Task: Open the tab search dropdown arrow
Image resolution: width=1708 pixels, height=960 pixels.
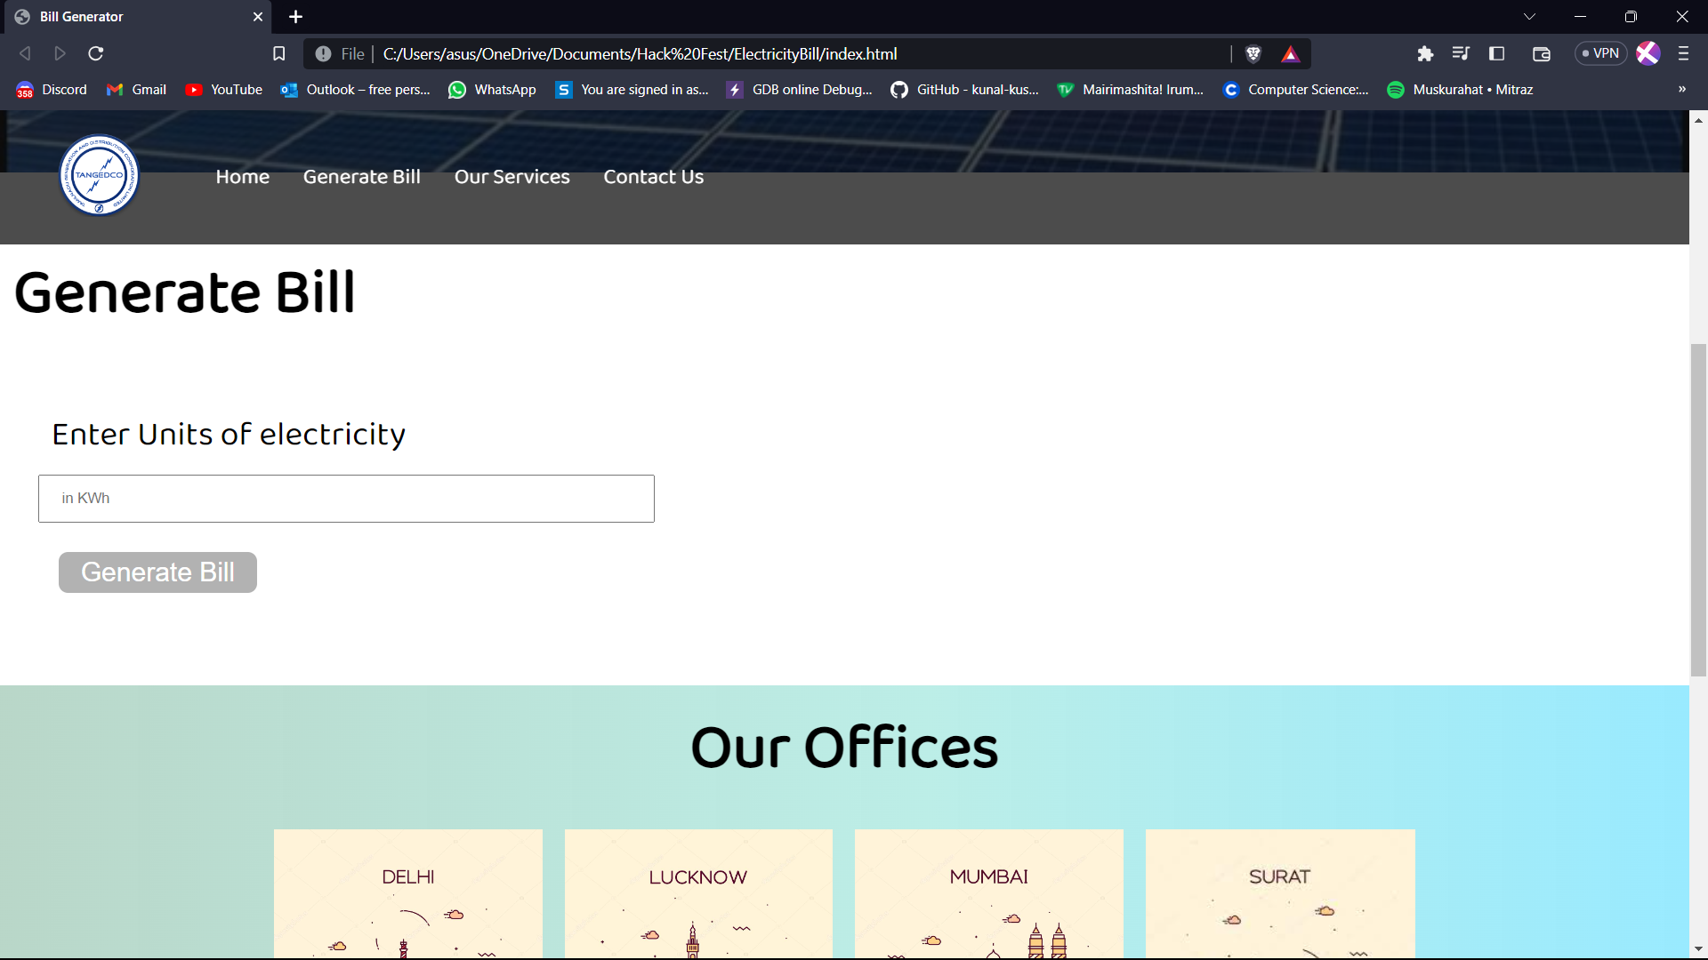Action: point(1529,17)
